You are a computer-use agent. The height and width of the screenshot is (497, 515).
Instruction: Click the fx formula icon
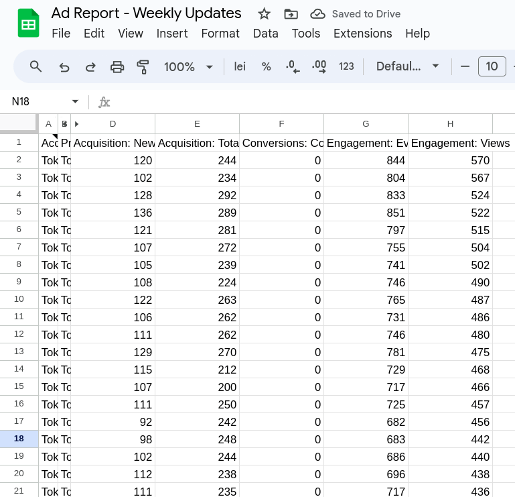coord(104,103)
